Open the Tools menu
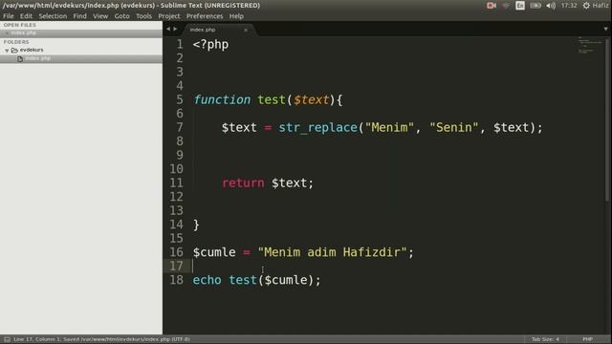This screenshot has height=344, width=612. click(x=143, y=16)
